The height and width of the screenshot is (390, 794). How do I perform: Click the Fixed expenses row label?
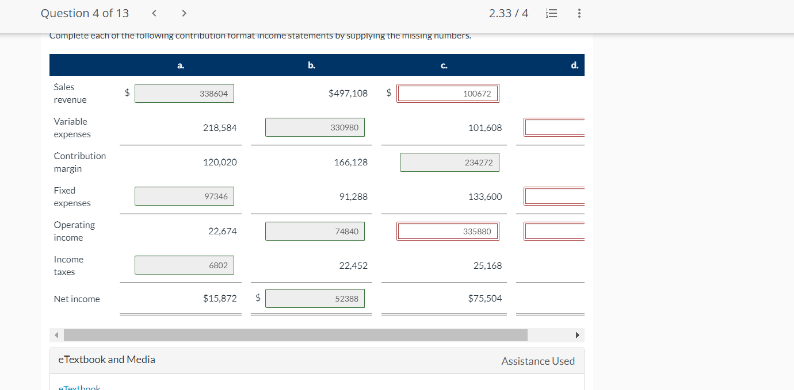(72, 196)
